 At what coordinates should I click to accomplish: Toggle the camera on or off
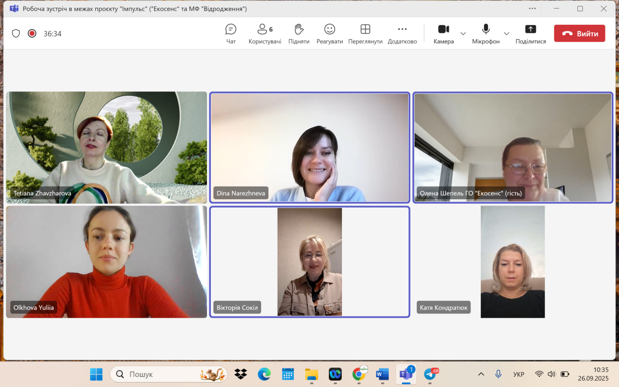443,34
